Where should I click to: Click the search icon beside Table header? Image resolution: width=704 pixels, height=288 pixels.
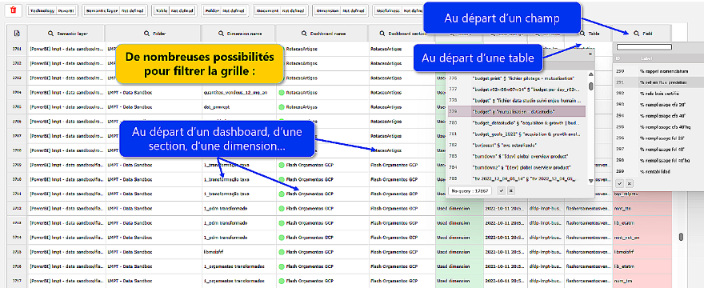coord(582,34)
